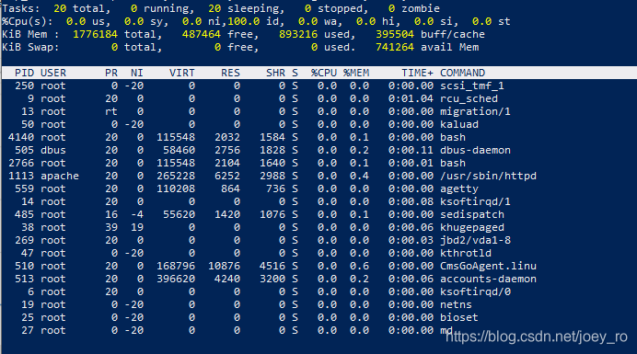
Task: Click PID 27 in last row
Action: [x=28, y=330]
